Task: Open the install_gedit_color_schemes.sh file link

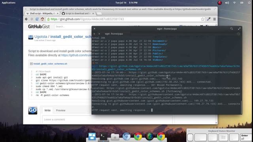Action: 50,64
